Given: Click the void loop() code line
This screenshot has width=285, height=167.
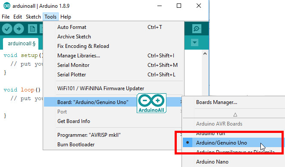Looking at the screenshot, I should click(x=22, y=90).
